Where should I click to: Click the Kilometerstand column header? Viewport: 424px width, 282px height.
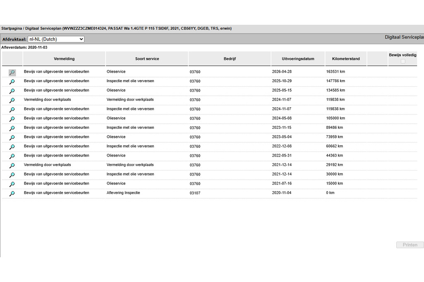tap(346, 59)
